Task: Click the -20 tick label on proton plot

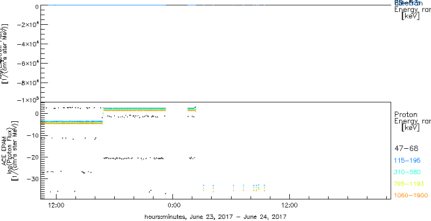Action: click(x=32, y=157)
